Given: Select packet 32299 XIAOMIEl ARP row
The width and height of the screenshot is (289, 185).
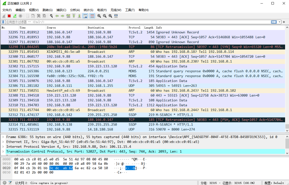Looking at the screenshot, I should click(x=143, y=52).
